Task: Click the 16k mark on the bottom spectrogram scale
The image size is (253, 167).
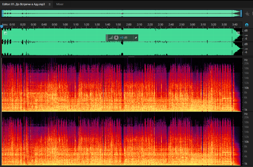Action: [247, 127]
